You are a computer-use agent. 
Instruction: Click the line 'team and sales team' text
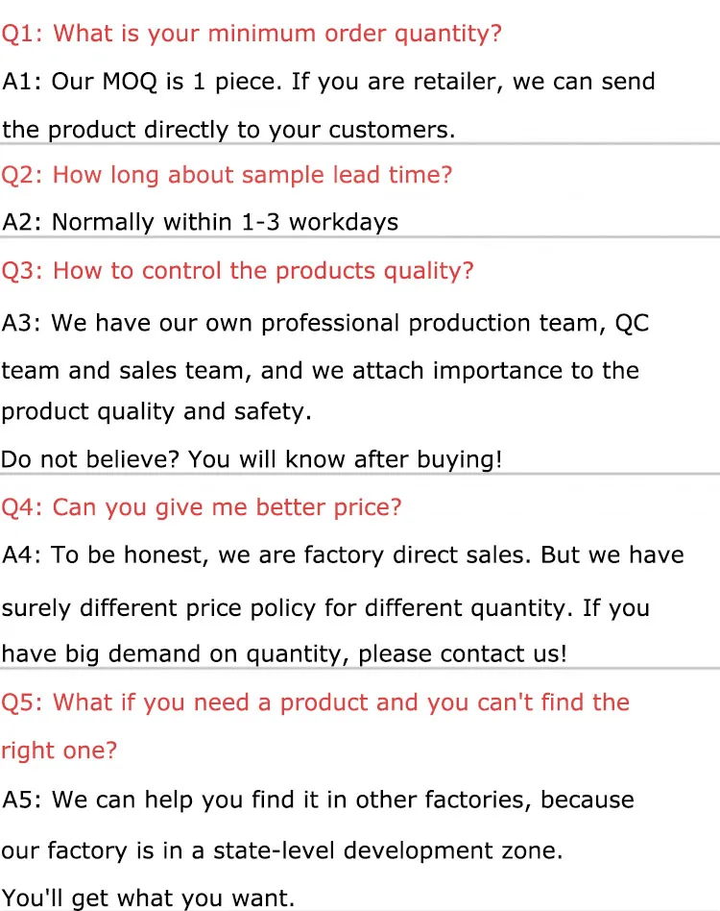tap(320, 370)
